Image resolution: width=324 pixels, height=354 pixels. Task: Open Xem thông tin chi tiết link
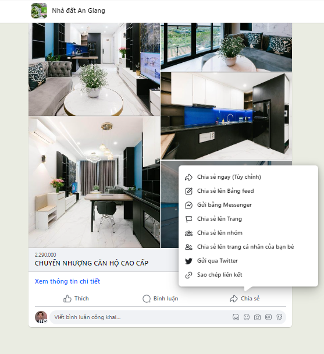point(67,281)
